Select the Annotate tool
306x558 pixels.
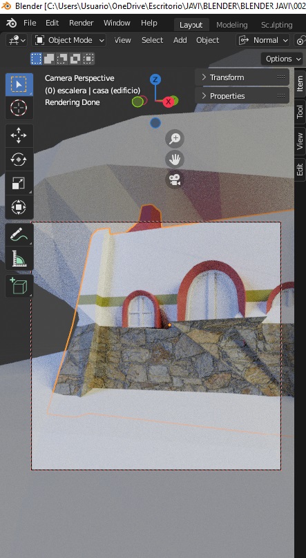(19, 235)
